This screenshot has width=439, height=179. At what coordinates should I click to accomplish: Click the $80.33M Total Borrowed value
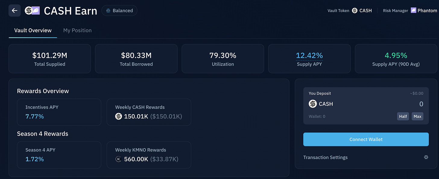click(x=136, y=55)
